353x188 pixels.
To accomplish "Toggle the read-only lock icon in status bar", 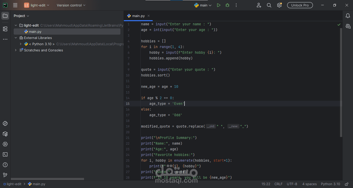I will coord(346,184).
